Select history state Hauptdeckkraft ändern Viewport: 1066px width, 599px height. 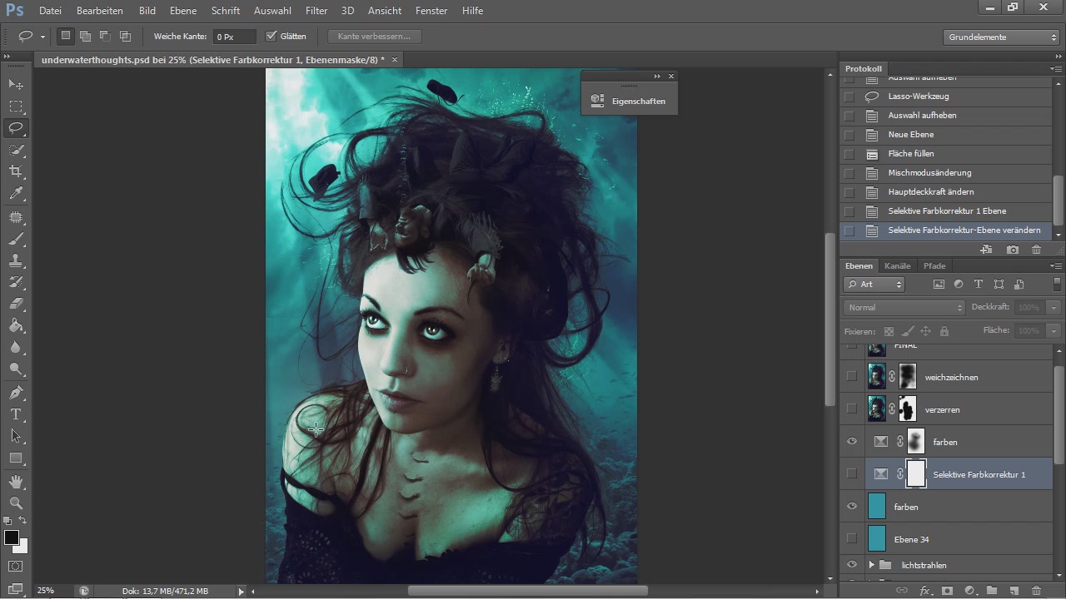931,192
